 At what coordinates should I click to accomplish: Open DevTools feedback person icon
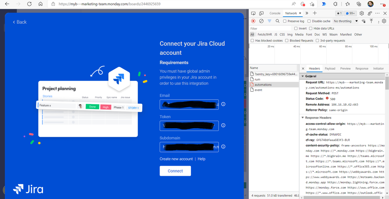tap(370, 13)
